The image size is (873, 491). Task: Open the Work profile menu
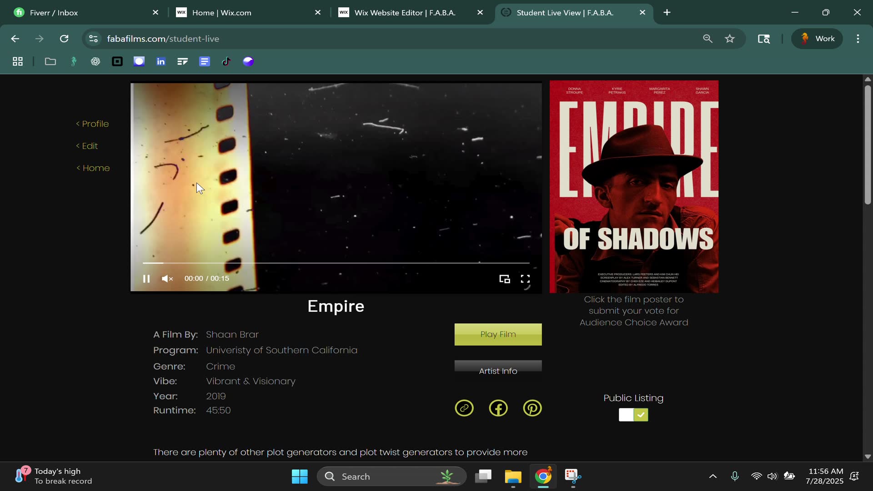pyautogui.click(x=817, y=39)
